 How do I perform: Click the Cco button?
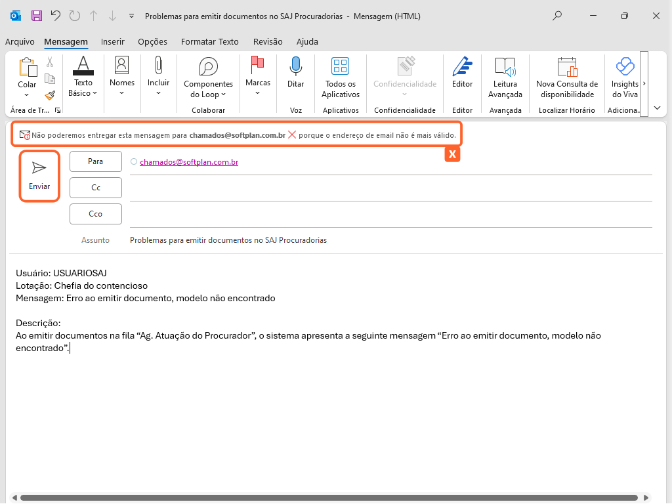pos(96,214)
